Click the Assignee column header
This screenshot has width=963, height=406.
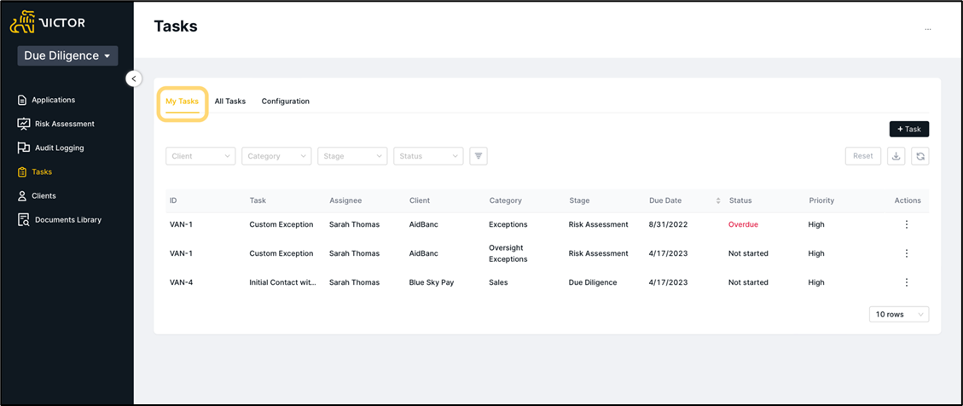point(345,200)
